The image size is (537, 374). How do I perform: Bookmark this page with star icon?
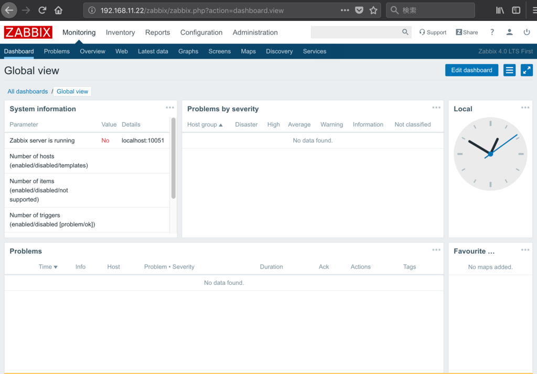tap(373, 10)
